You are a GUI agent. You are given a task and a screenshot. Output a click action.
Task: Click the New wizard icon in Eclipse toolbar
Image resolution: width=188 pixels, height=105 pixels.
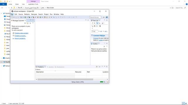tap(12, 17)
